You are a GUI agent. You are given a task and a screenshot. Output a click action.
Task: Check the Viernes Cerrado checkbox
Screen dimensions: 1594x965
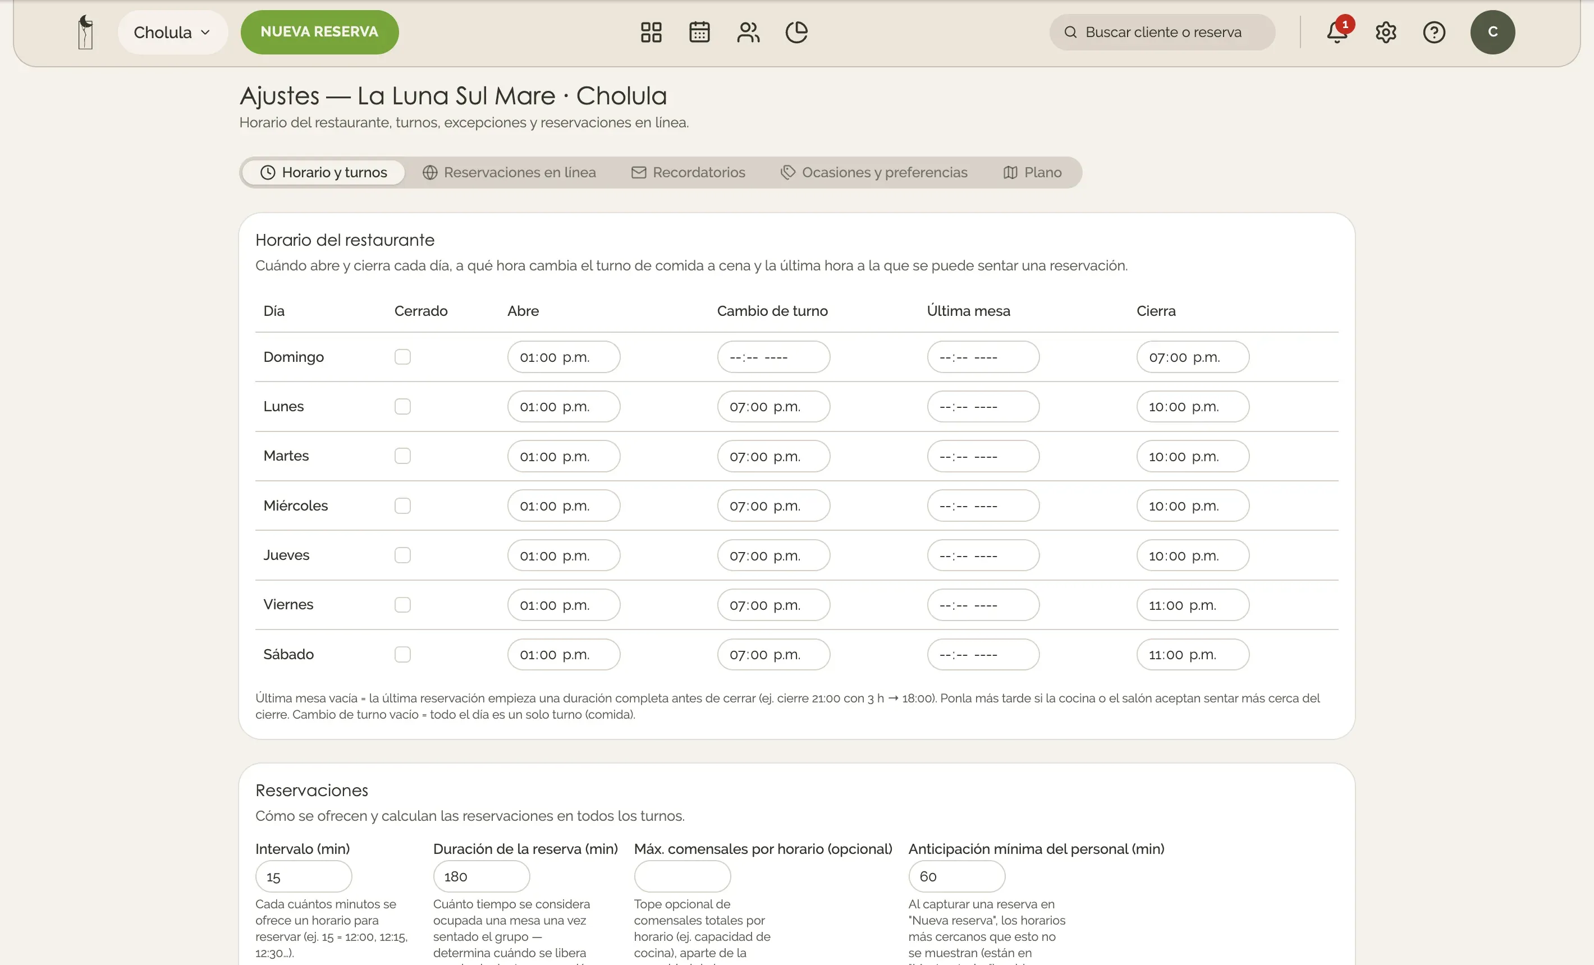(402, 605)
